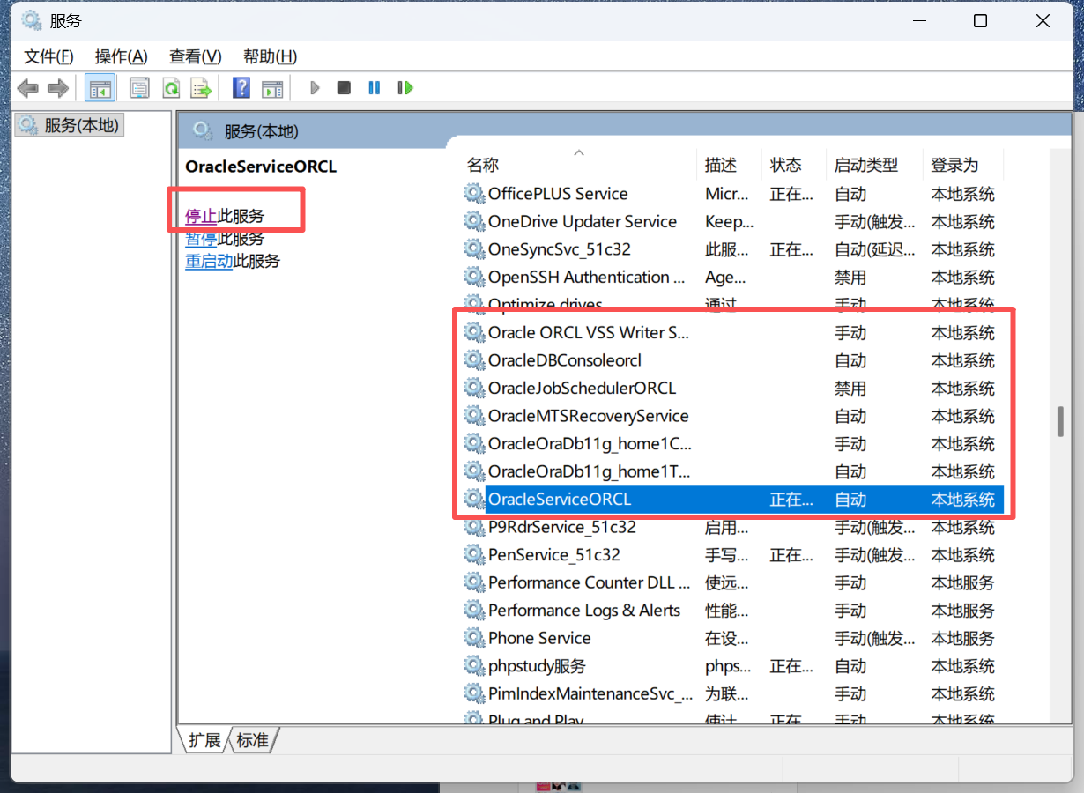The width and height of the screenshot is (1084, 793).
Task: Click the OracleServiceORCL heading in the detail pane
Action: click(x=261, y=167)
